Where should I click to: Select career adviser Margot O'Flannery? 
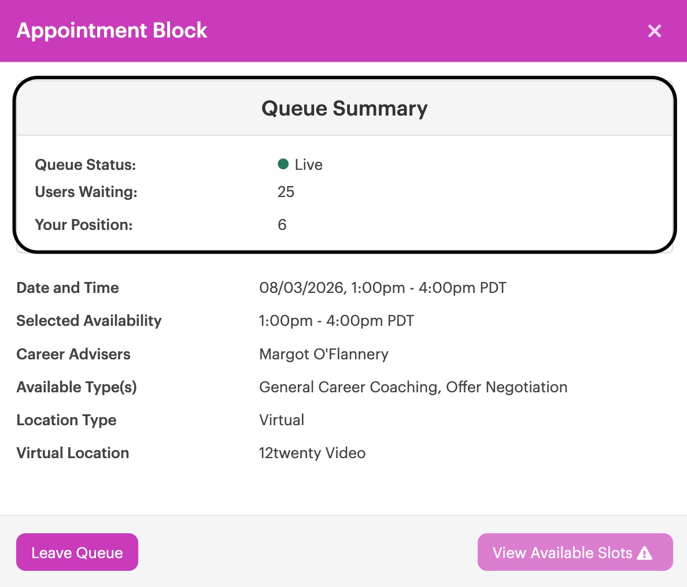click(324, 354)
